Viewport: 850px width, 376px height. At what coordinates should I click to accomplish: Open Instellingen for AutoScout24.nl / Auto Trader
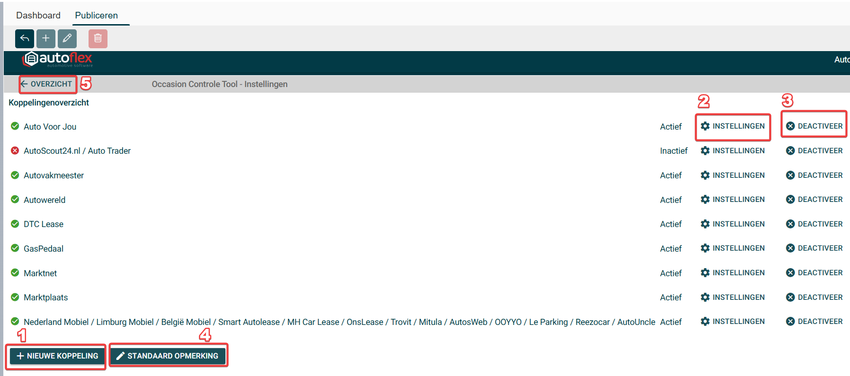tap(733, 151)
